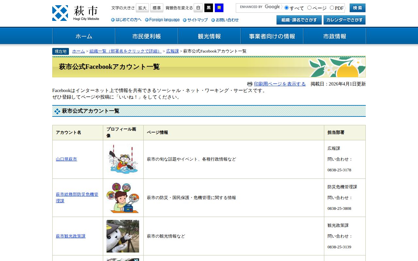Click the 検索 search button

[x=358, y=8]
